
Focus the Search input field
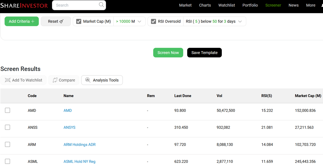pos(75,5)
